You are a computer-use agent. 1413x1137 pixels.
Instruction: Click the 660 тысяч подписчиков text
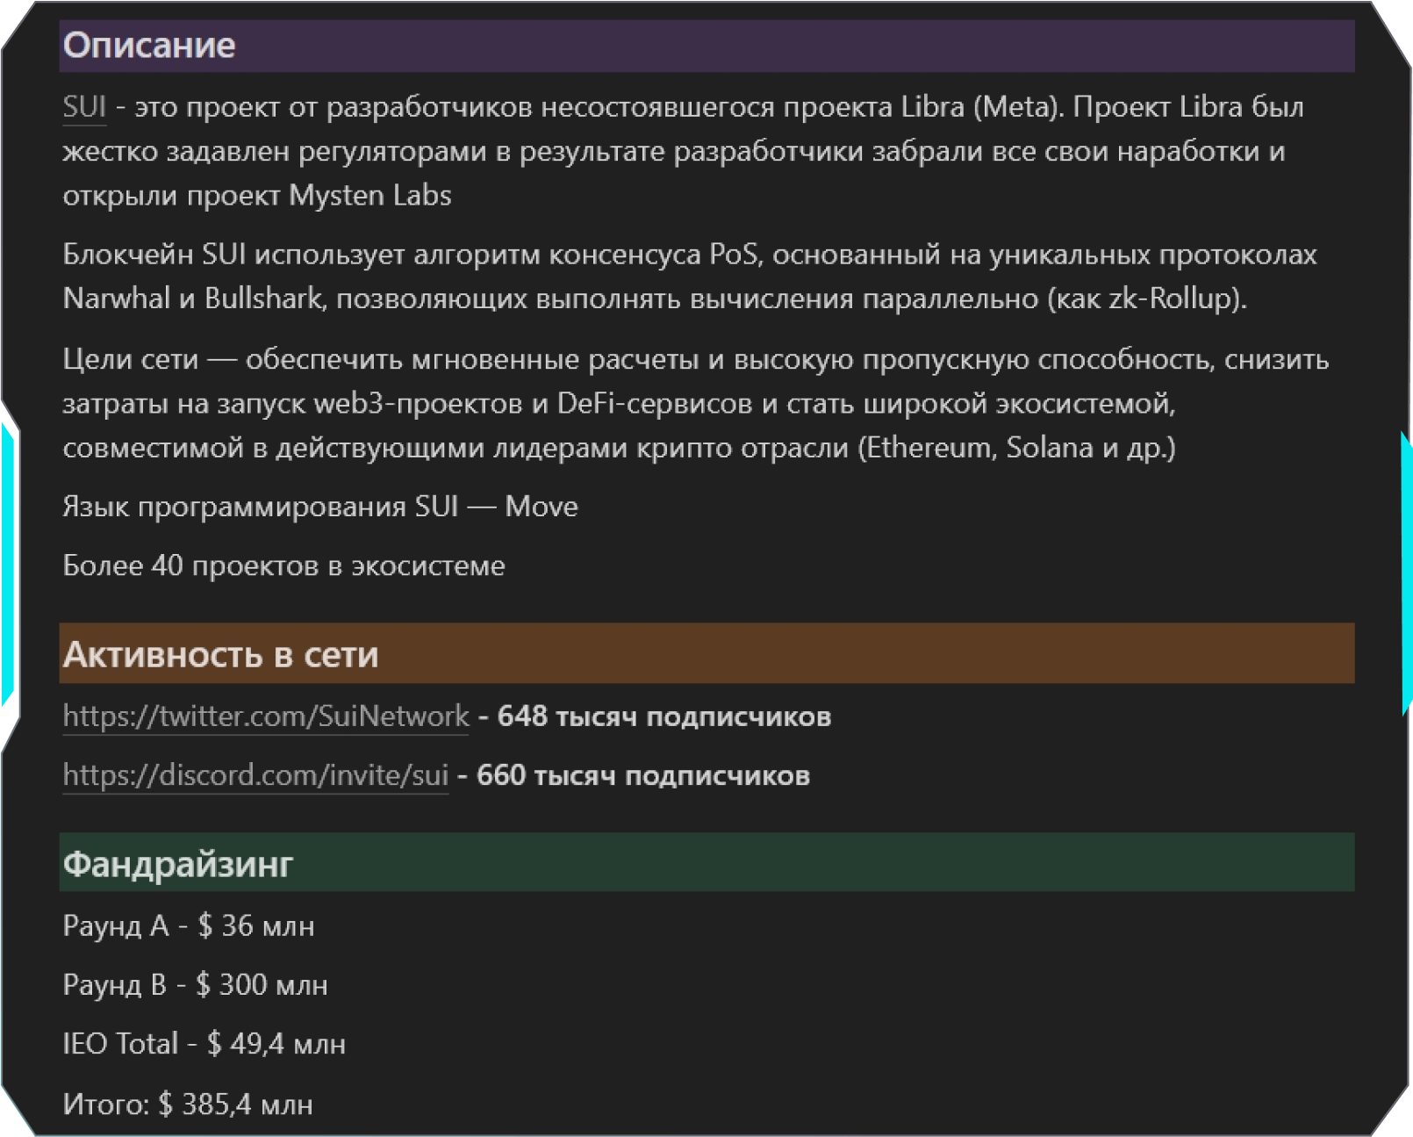pyautogui.click(x=642, y=775)
